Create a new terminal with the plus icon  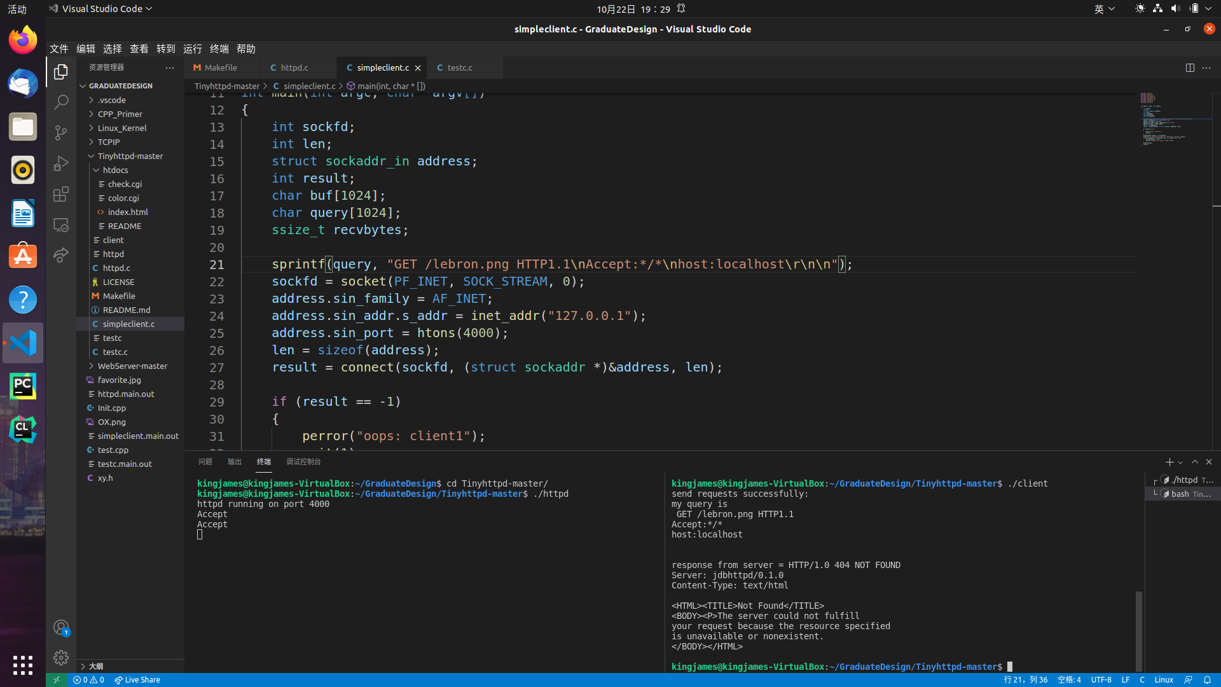pyautogui.click(x=1169, y=462)
